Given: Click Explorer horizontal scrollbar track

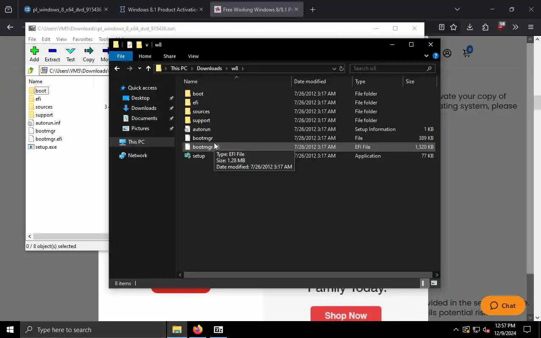Looking at the screenshot, I should pyautogui.click(x=309, y=275).
